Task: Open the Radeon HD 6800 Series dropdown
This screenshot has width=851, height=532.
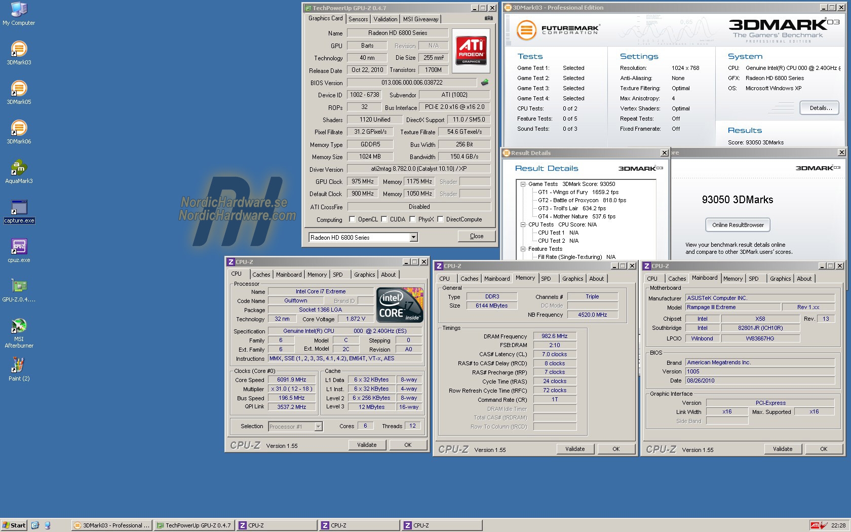Action: 413,237
